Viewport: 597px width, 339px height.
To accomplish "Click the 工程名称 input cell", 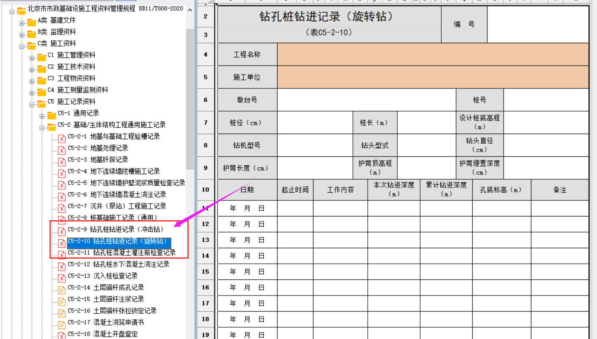I will tap(433, 54).
